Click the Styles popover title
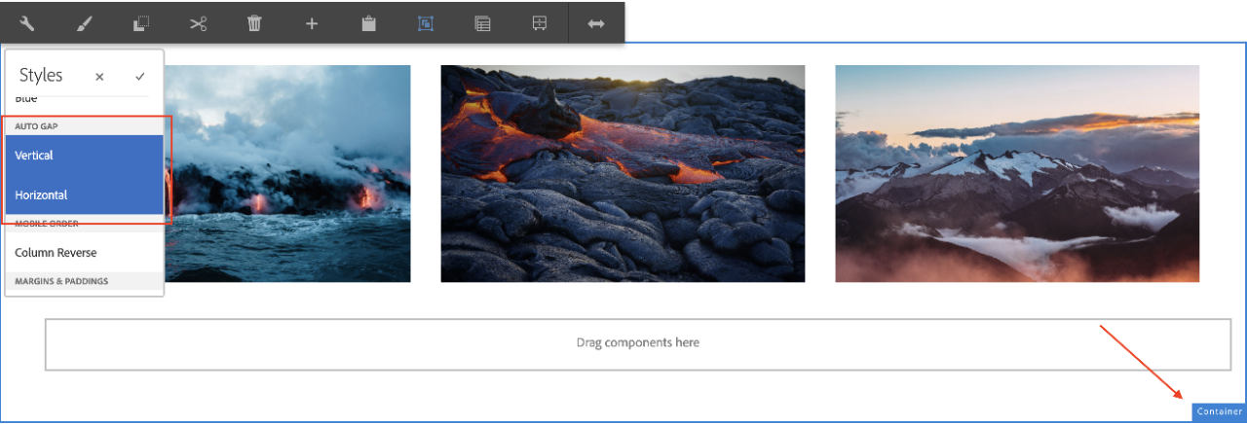 point(41,75)
